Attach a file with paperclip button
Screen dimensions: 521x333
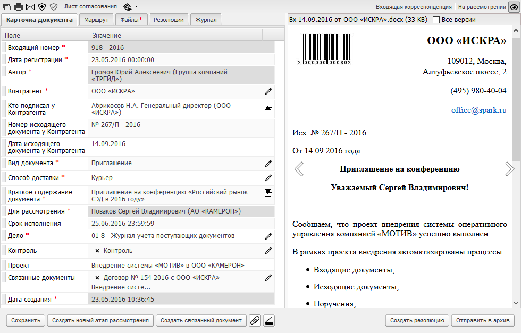click(255, 320)
